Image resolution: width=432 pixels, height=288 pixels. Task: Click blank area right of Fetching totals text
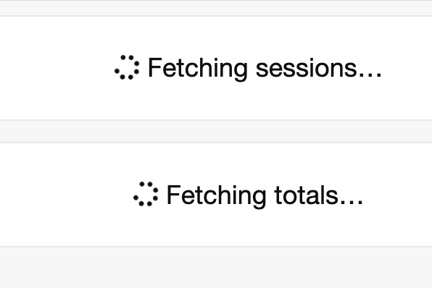point(398,195)
